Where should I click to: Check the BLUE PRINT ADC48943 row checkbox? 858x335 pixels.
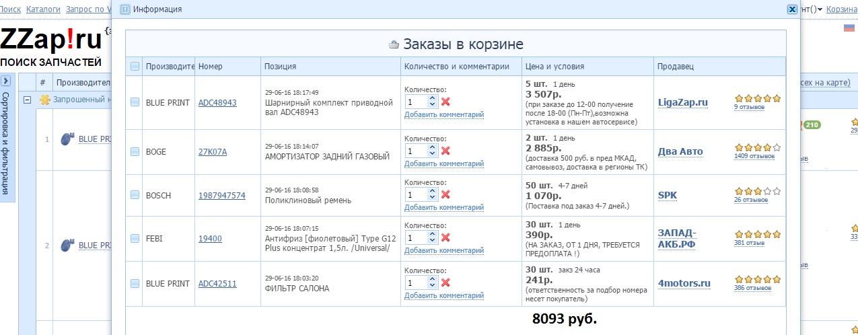click(135, 102)
